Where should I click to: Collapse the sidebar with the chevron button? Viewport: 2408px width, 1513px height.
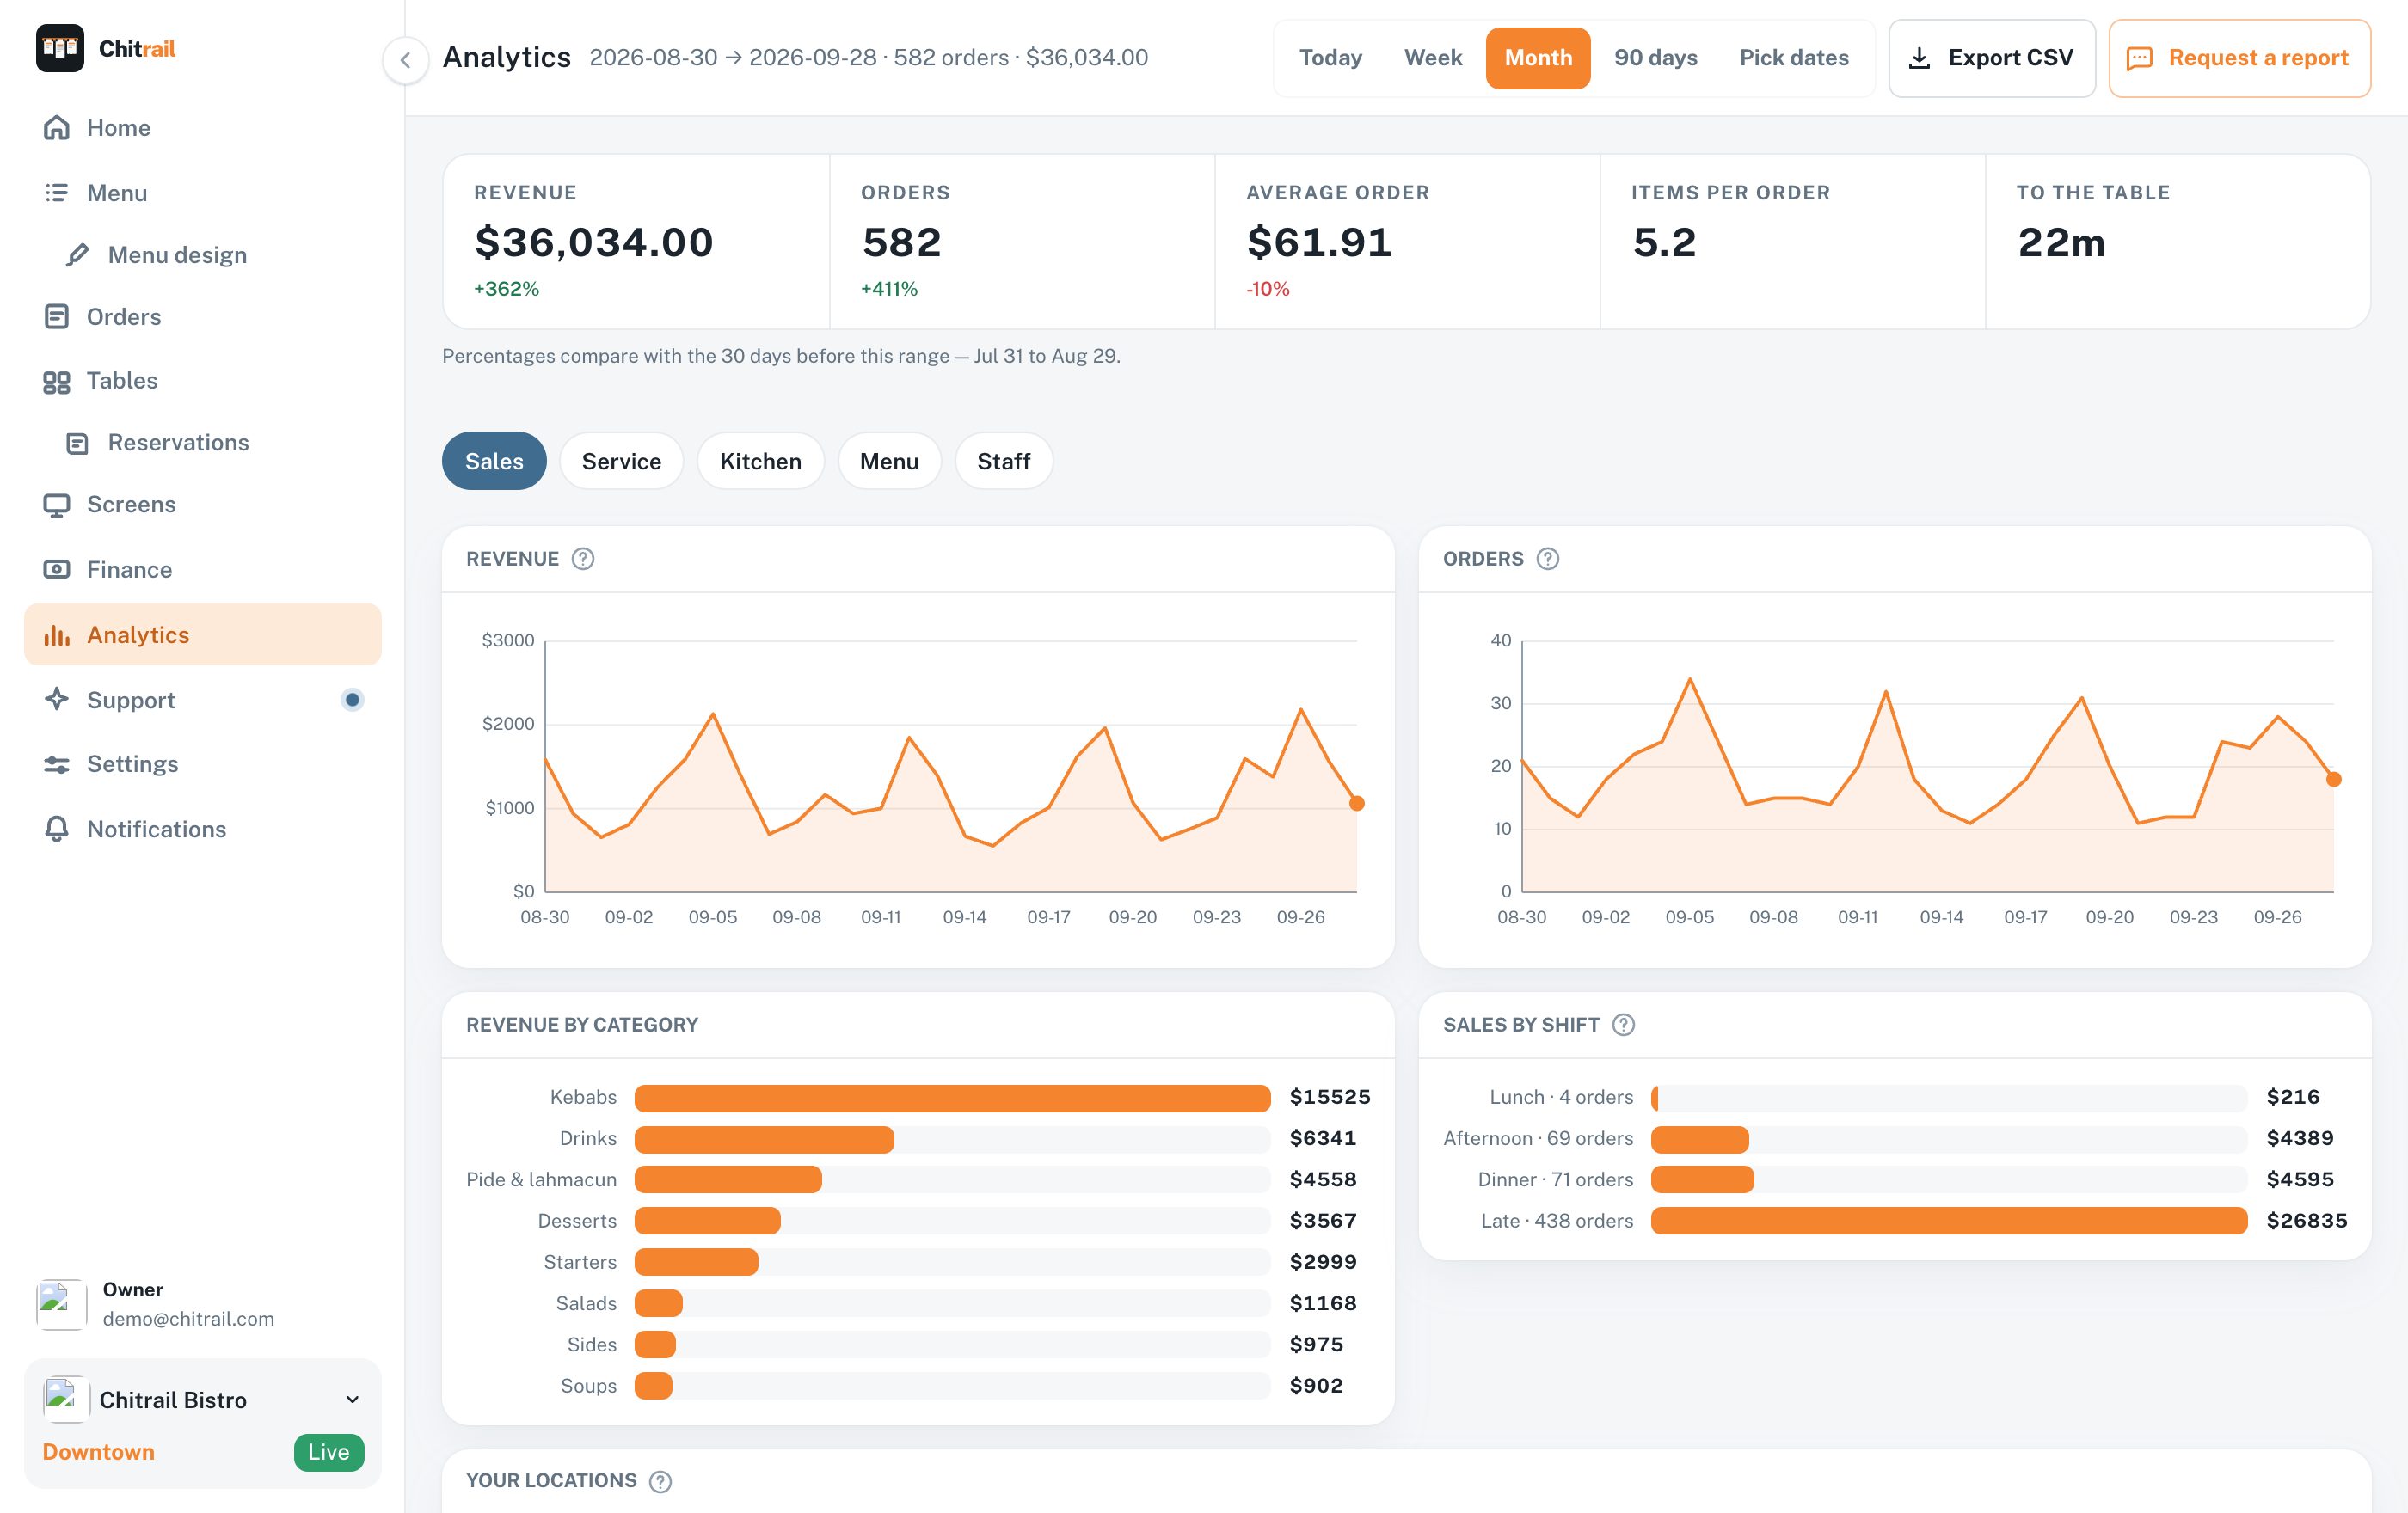point(405,60)
